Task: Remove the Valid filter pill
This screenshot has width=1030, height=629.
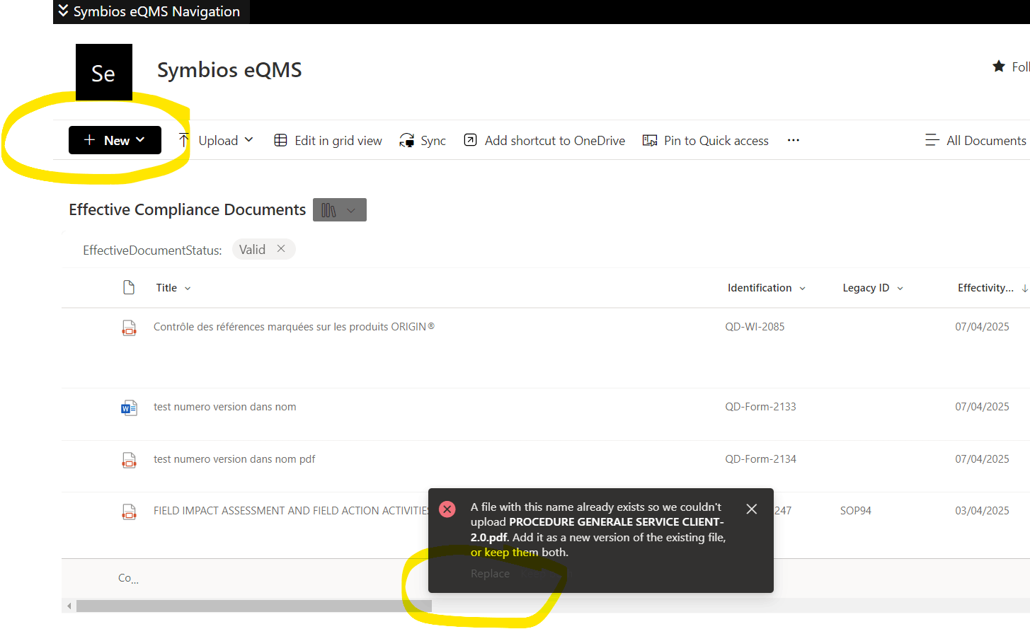Action: click(x=281, y=249)
